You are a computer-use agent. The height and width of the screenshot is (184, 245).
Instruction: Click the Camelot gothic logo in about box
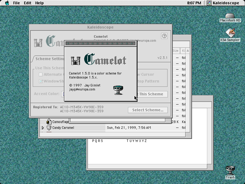coord(105,59)
